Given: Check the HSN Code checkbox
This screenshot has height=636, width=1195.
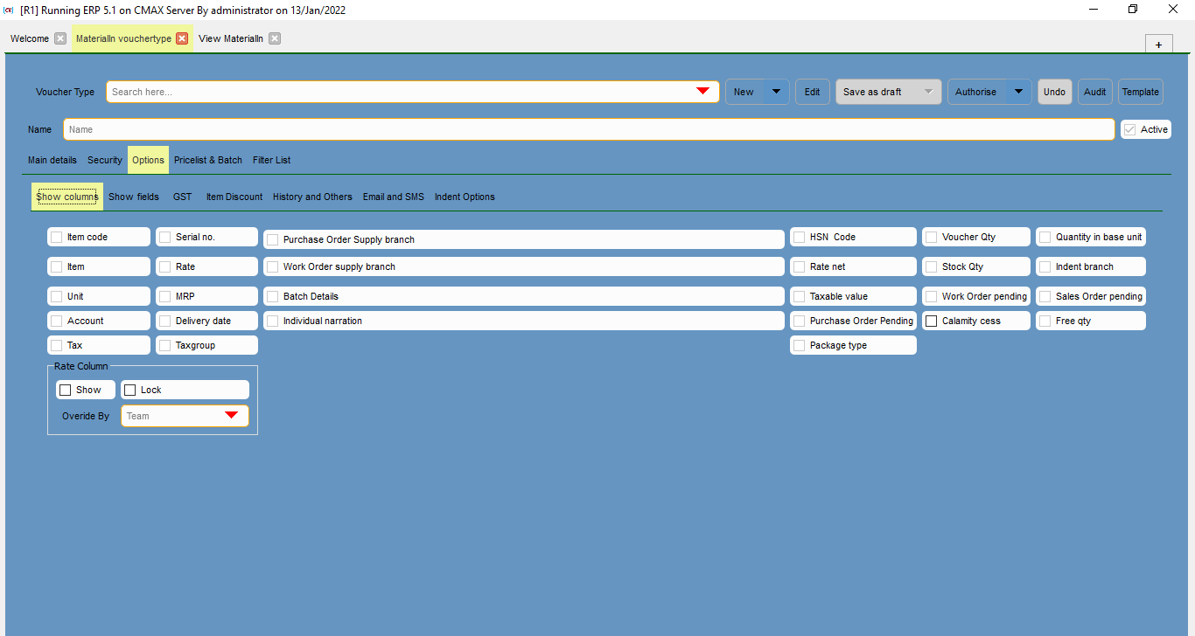Looking at the screenshot, I should click(x=800, y=237).
